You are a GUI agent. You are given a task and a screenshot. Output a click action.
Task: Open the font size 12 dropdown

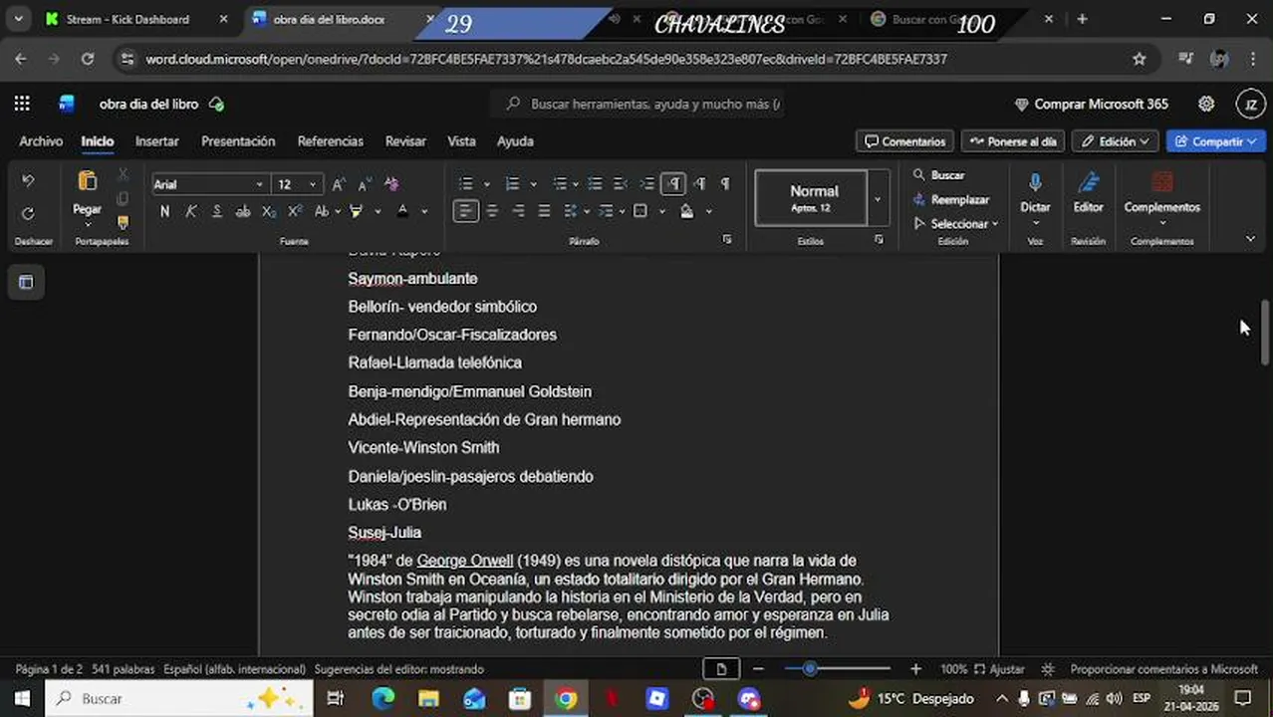312,184
